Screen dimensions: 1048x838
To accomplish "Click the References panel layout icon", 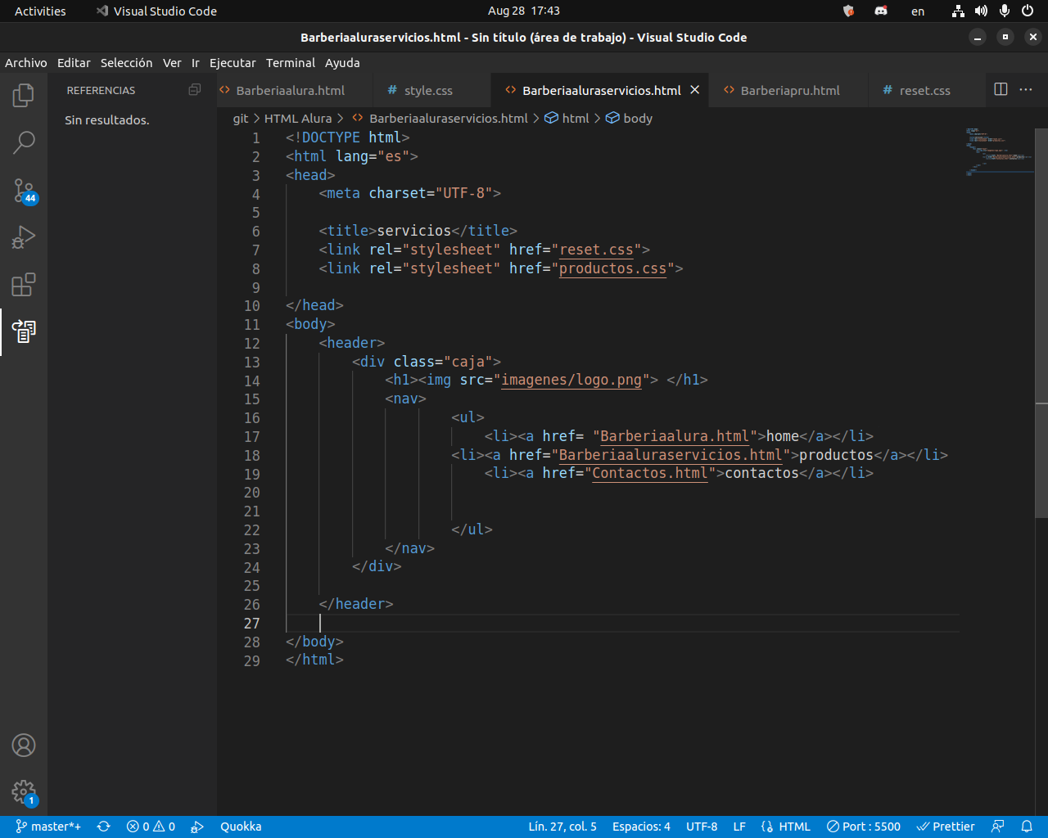I will 195,90.
